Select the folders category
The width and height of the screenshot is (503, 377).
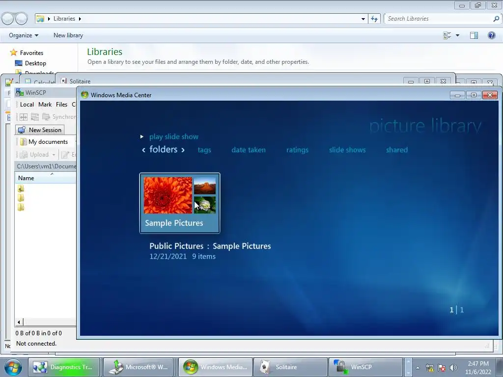pos(163,149)
